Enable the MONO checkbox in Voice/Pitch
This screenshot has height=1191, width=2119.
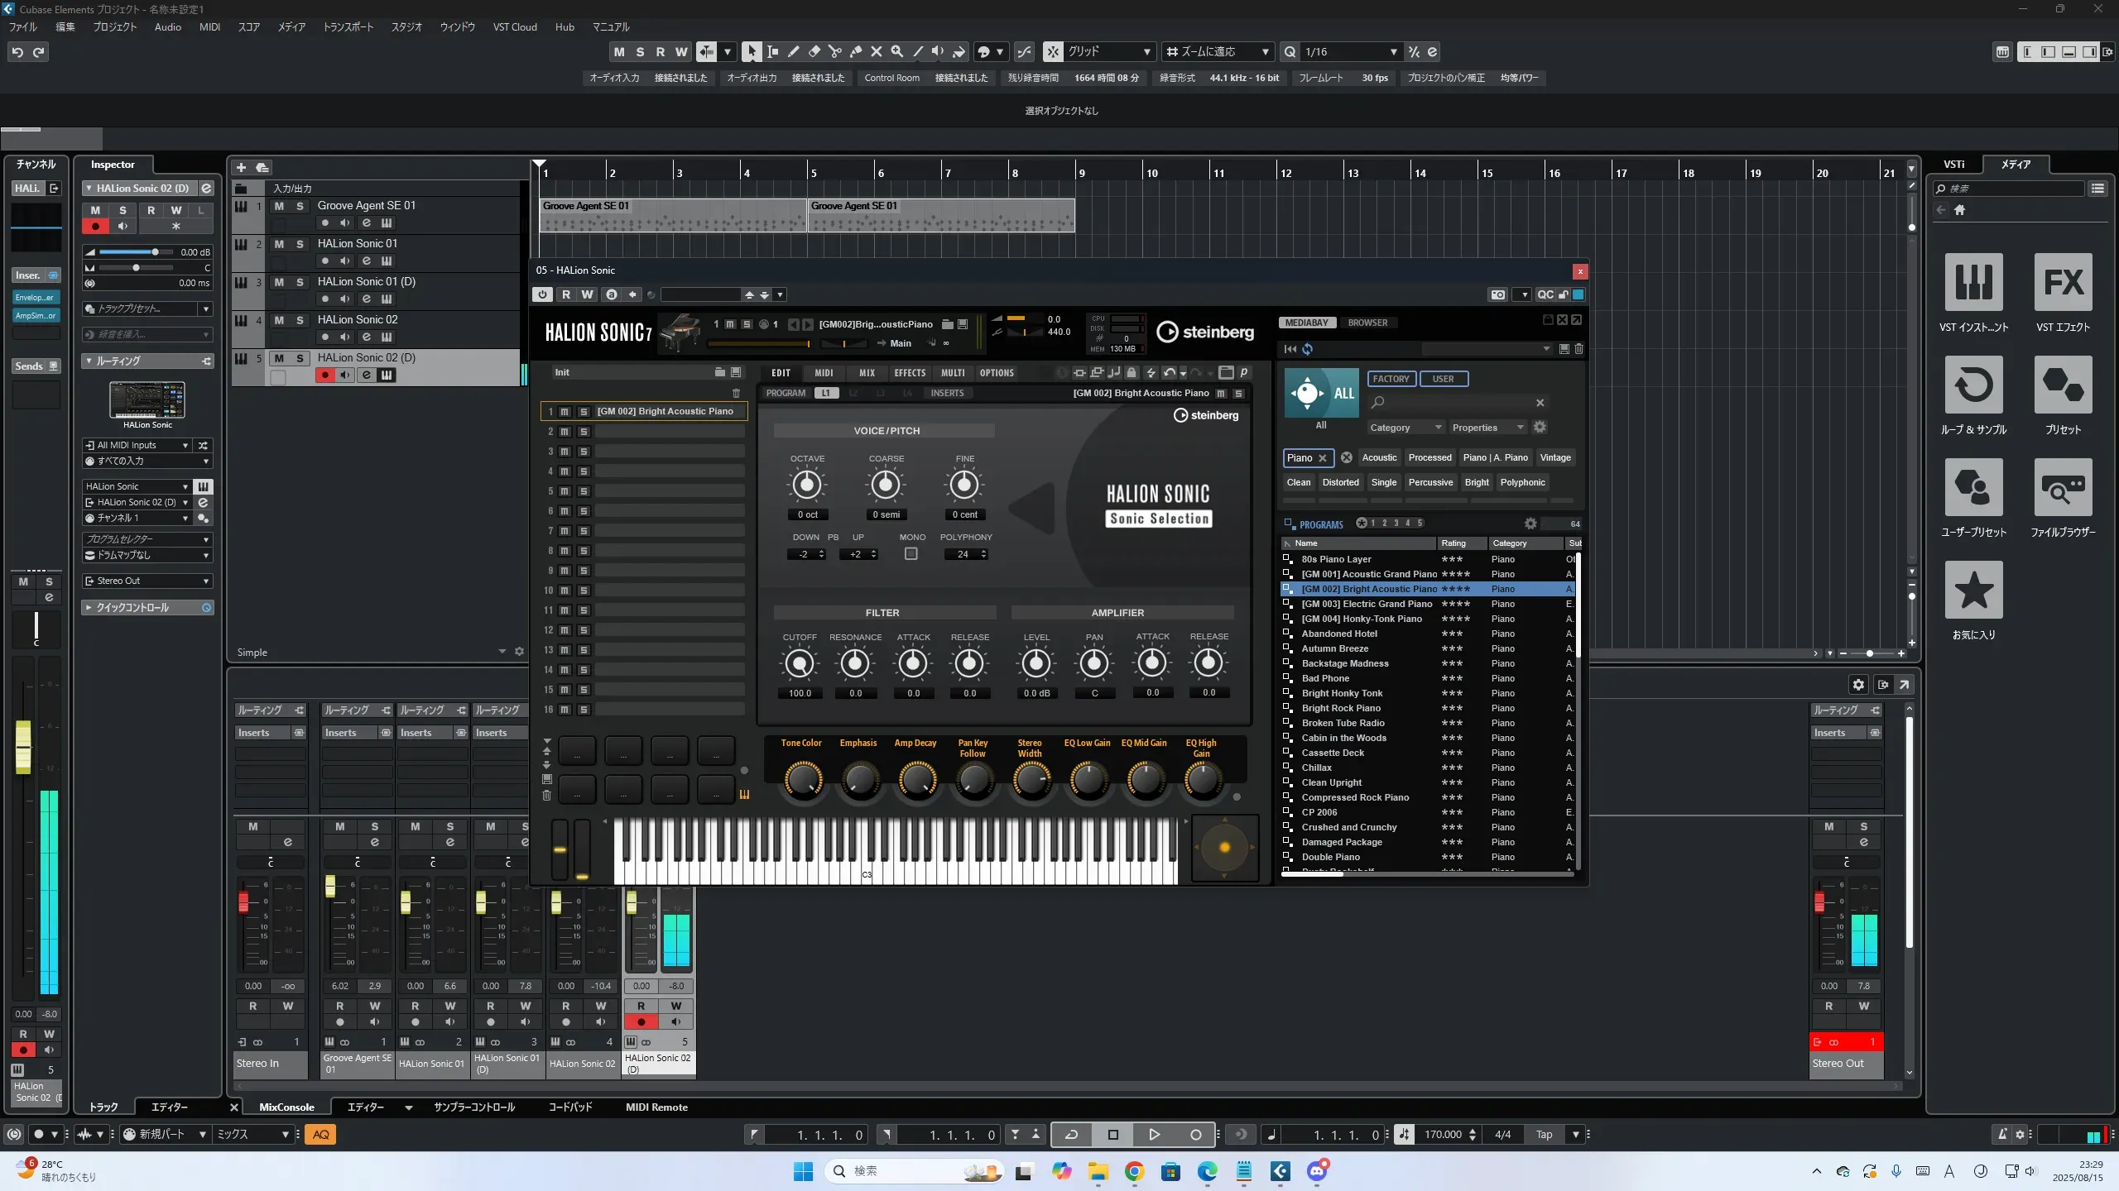click(x=911, y=554)
